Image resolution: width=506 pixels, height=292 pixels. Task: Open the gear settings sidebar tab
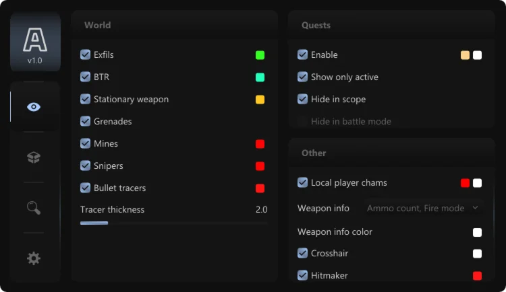pos(34,258)
